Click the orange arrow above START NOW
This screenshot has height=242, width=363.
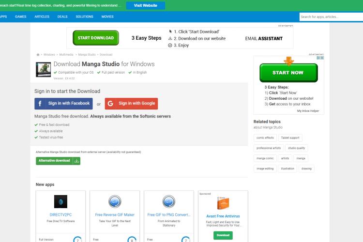(x=288, y=61)
